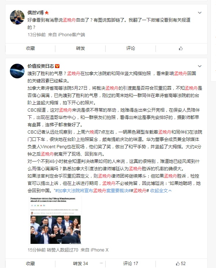
Task: Collapse full text via 收起全文 link
Action: (x=161, y=191)
